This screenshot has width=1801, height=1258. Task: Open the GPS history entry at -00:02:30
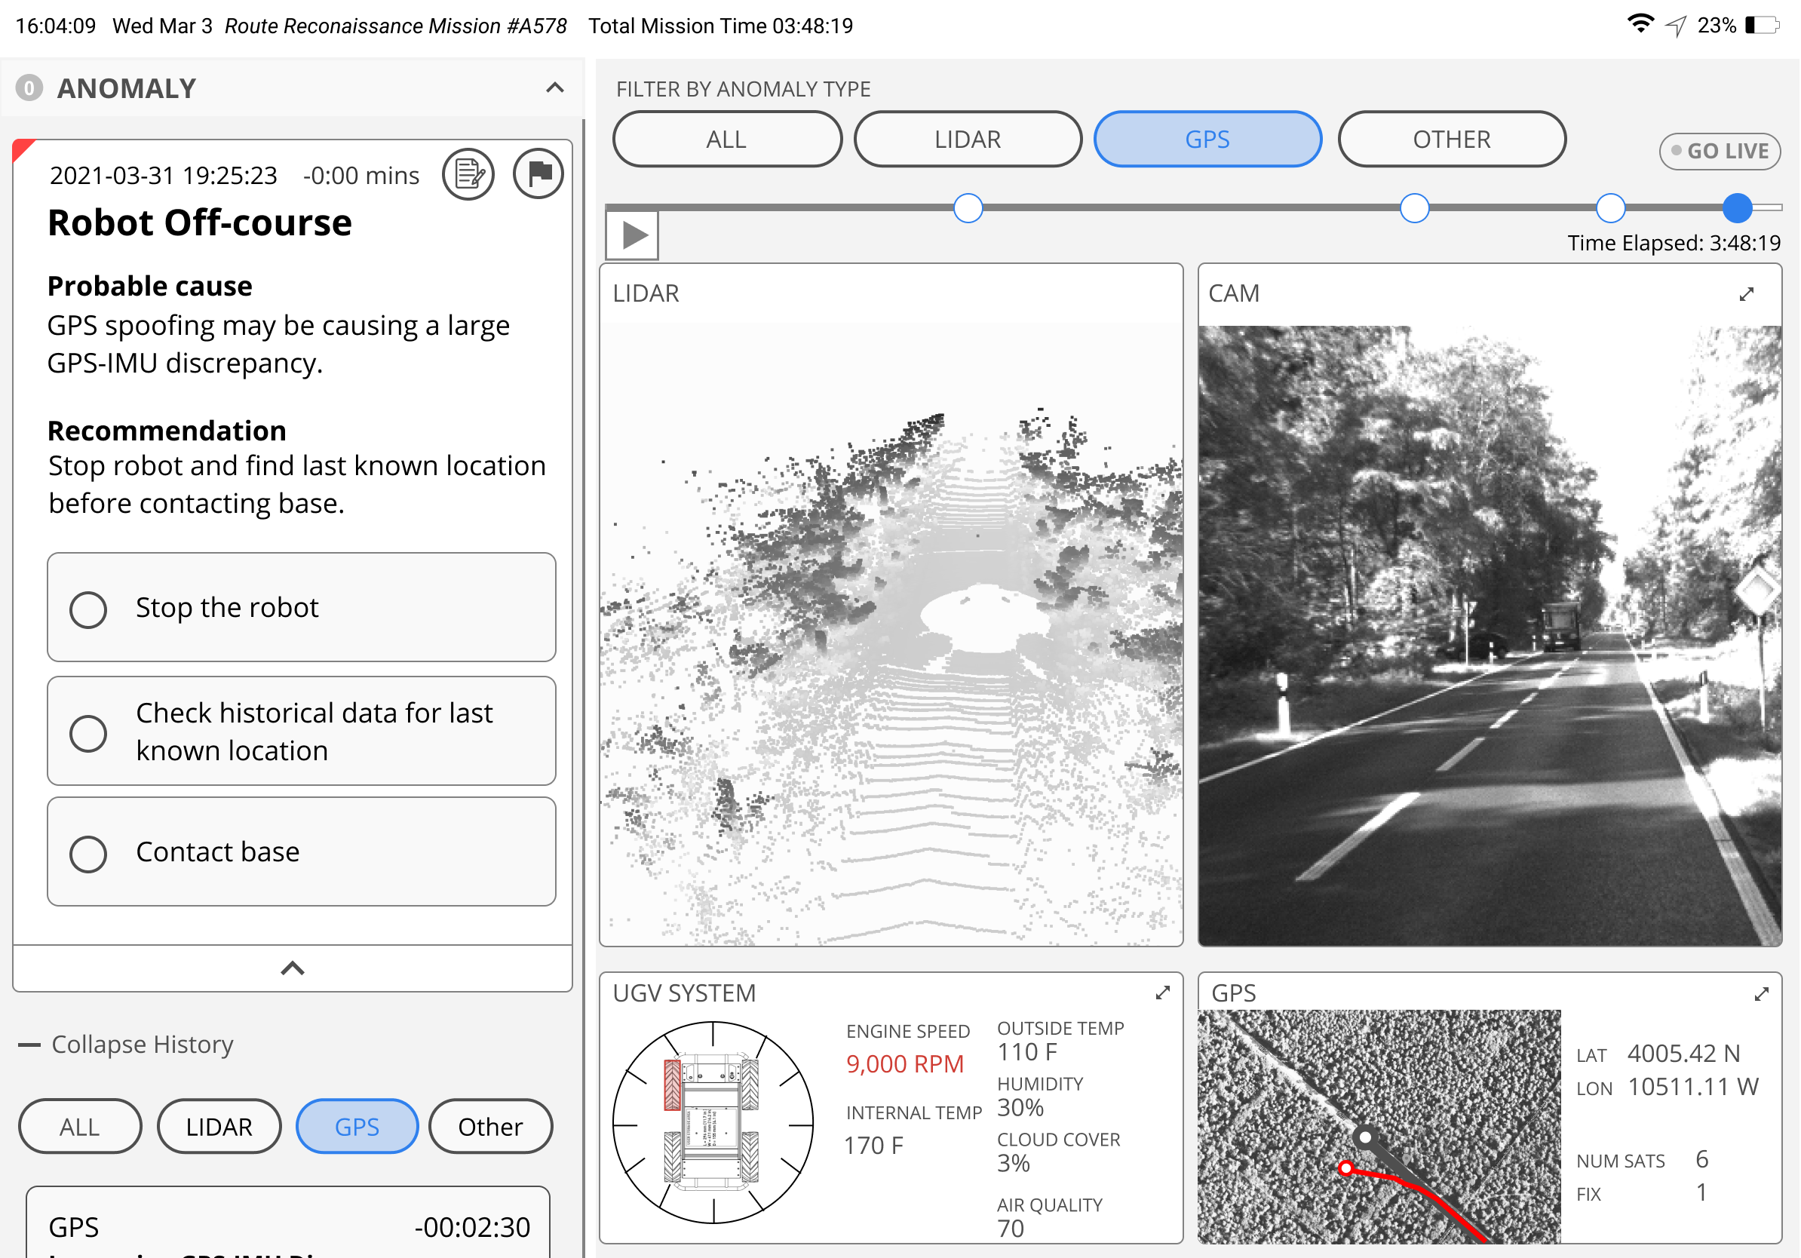(x=288, y=1223)
